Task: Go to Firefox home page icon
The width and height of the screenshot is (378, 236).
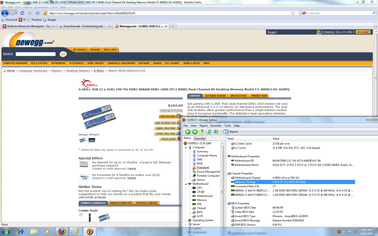Action: [x=37, y=13]
